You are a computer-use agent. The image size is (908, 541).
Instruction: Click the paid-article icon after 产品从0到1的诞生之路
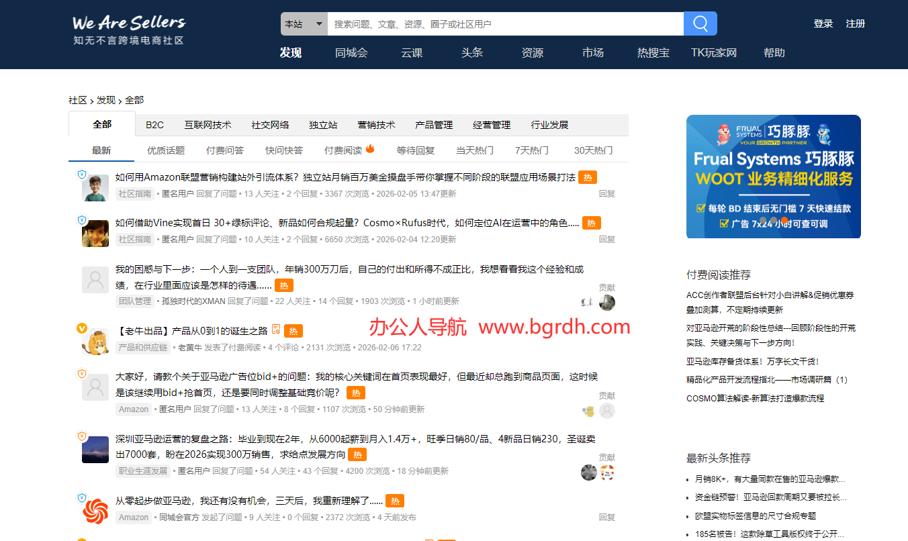tap(275, 330)
